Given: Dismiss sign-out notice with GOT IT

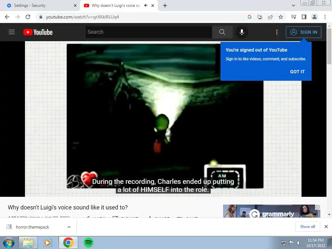Looking at the screenshot, I should pos(297,72).
